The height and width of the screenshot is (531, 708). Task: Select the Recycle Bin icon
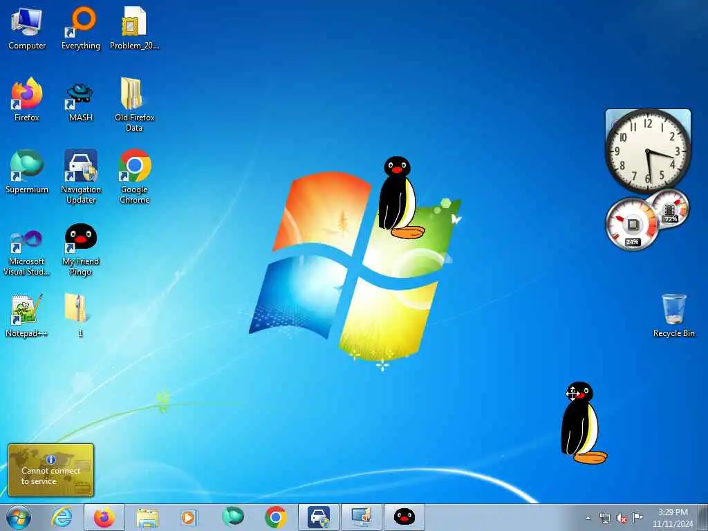[x=673, y=315]
